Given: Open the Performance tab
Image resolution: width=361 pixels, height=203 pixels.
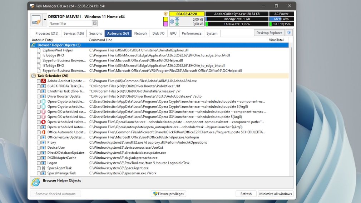Looking at the screenshot, I should pos(191,34).
